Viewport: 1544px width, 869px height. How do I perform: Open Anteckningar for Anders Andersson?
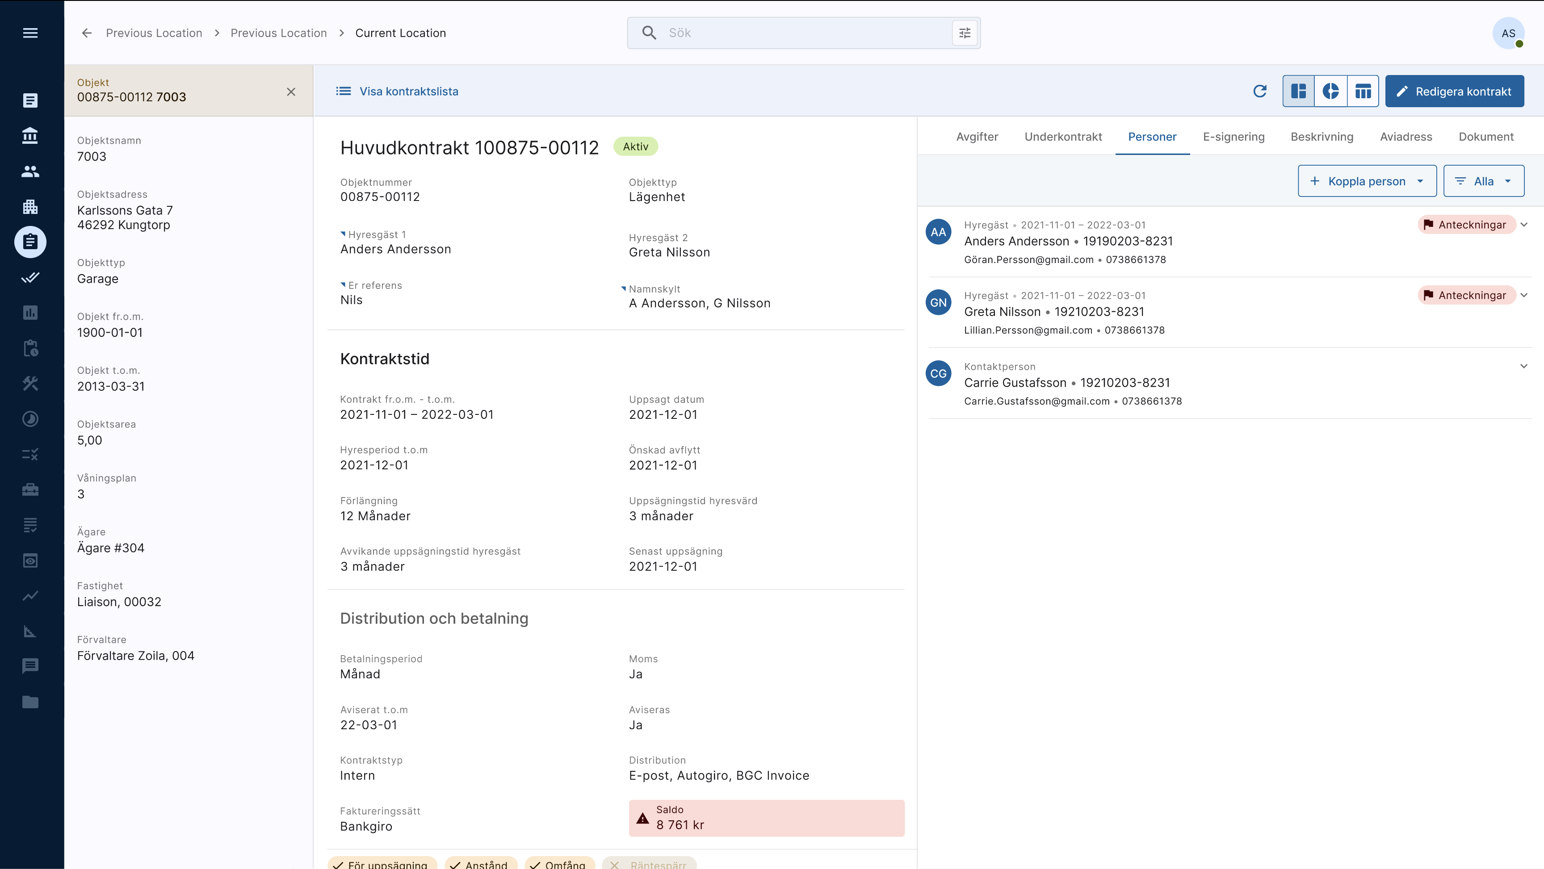(x=1466, y=225)
